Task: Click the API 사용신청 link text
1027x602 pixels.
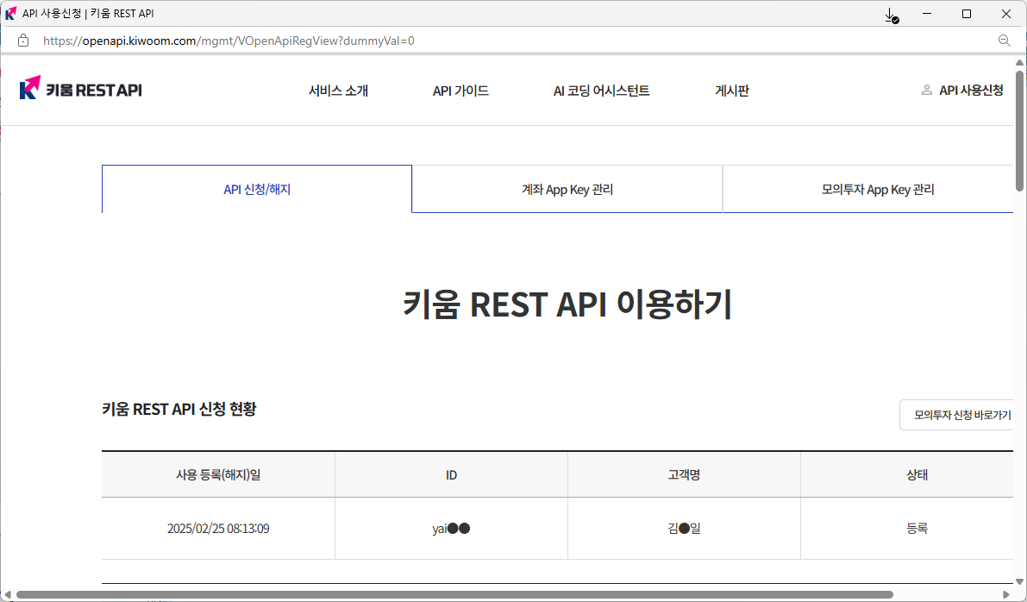Action: click(971, 91)
